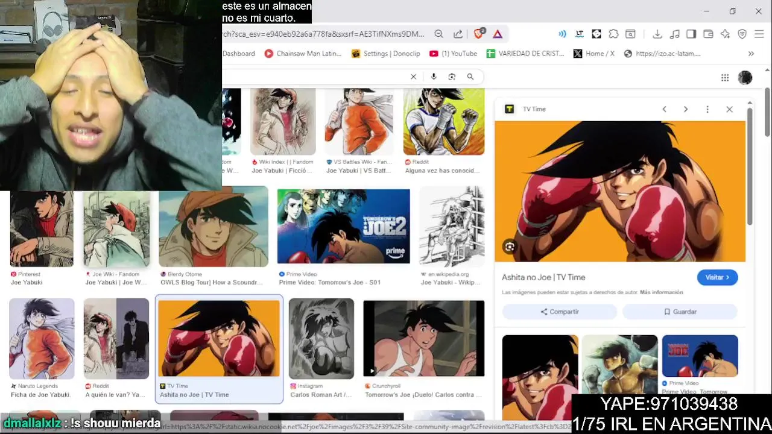This screenshot has width=772, height=434.
Task: Open the Downloads arrow icon
Action: click(x=657, y=34)
